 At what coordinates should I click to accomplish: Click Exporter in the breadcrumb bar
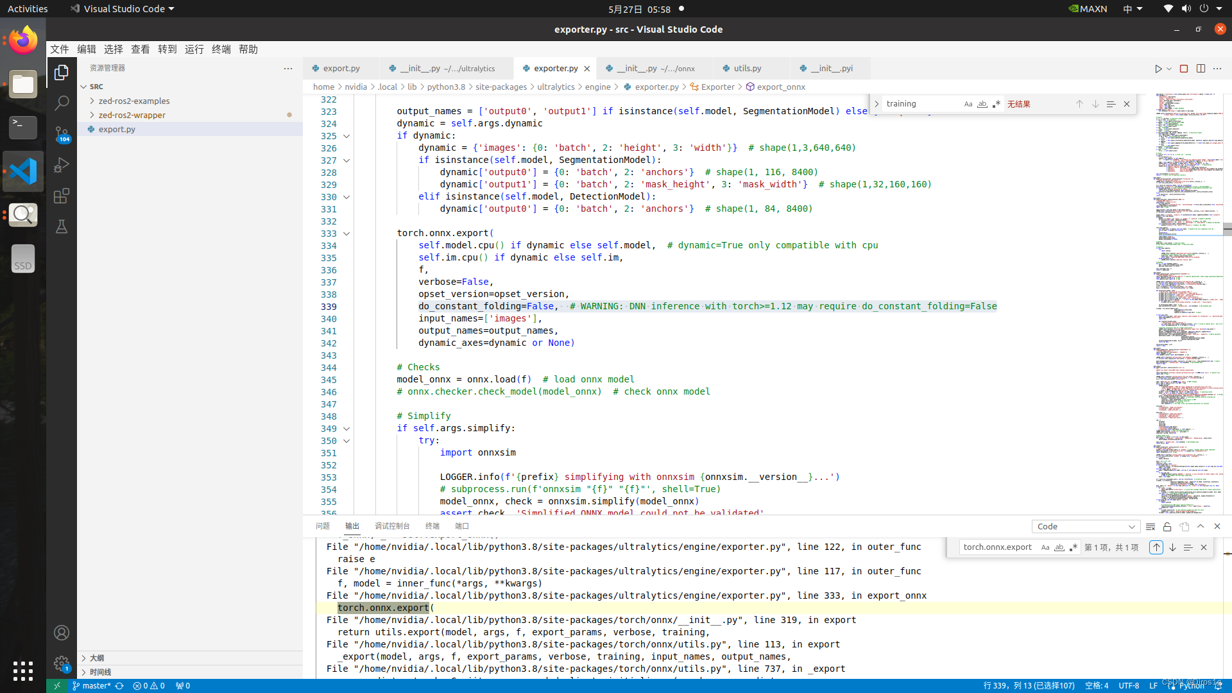click(x=717, y=87)
